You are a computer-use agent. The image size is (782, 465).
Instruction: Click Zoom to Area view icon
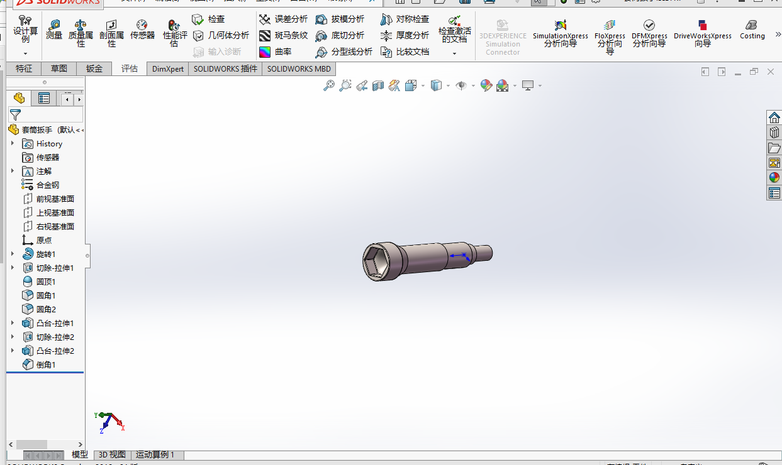(x=345, y=85)
